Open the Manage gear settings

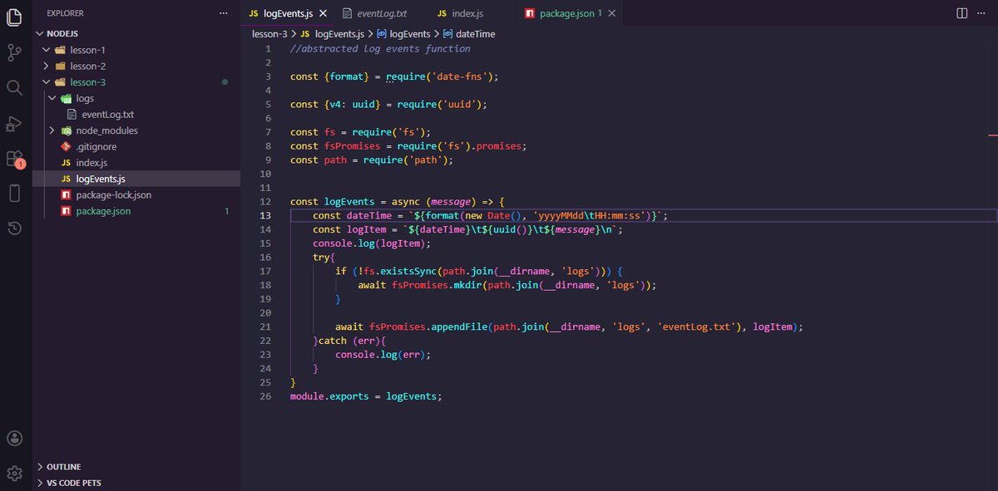coord(14,473)
